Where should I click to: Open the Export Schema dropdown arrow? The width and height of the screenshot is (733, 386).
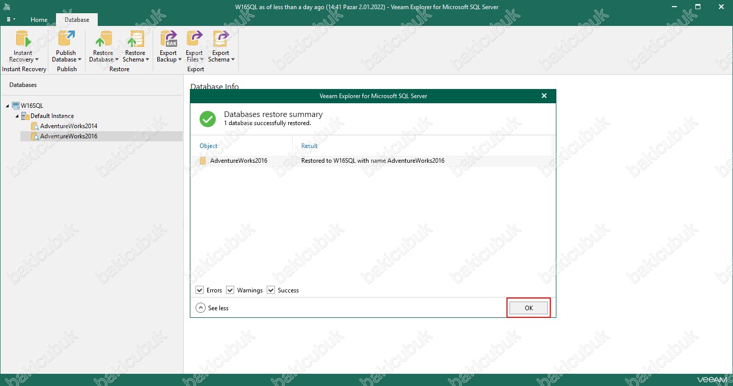click(233, 60)
